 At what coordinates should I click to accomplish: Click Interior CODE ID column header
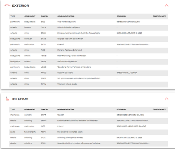pyautogui.click(x=44, y=109)
